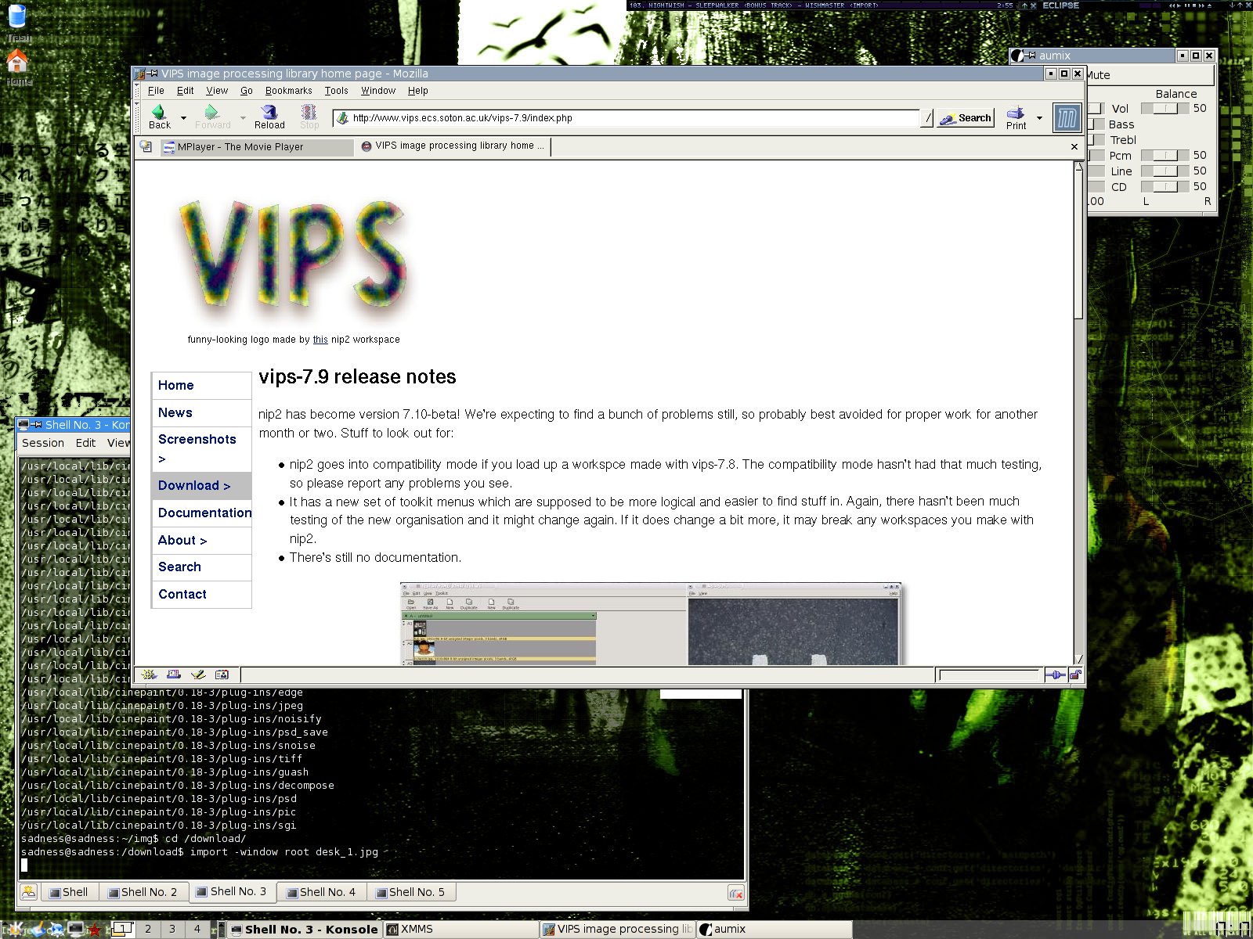This screenshot has width=1253, height=939.
Task: Open Navigator from the status bar component icon
Action: 149,675
